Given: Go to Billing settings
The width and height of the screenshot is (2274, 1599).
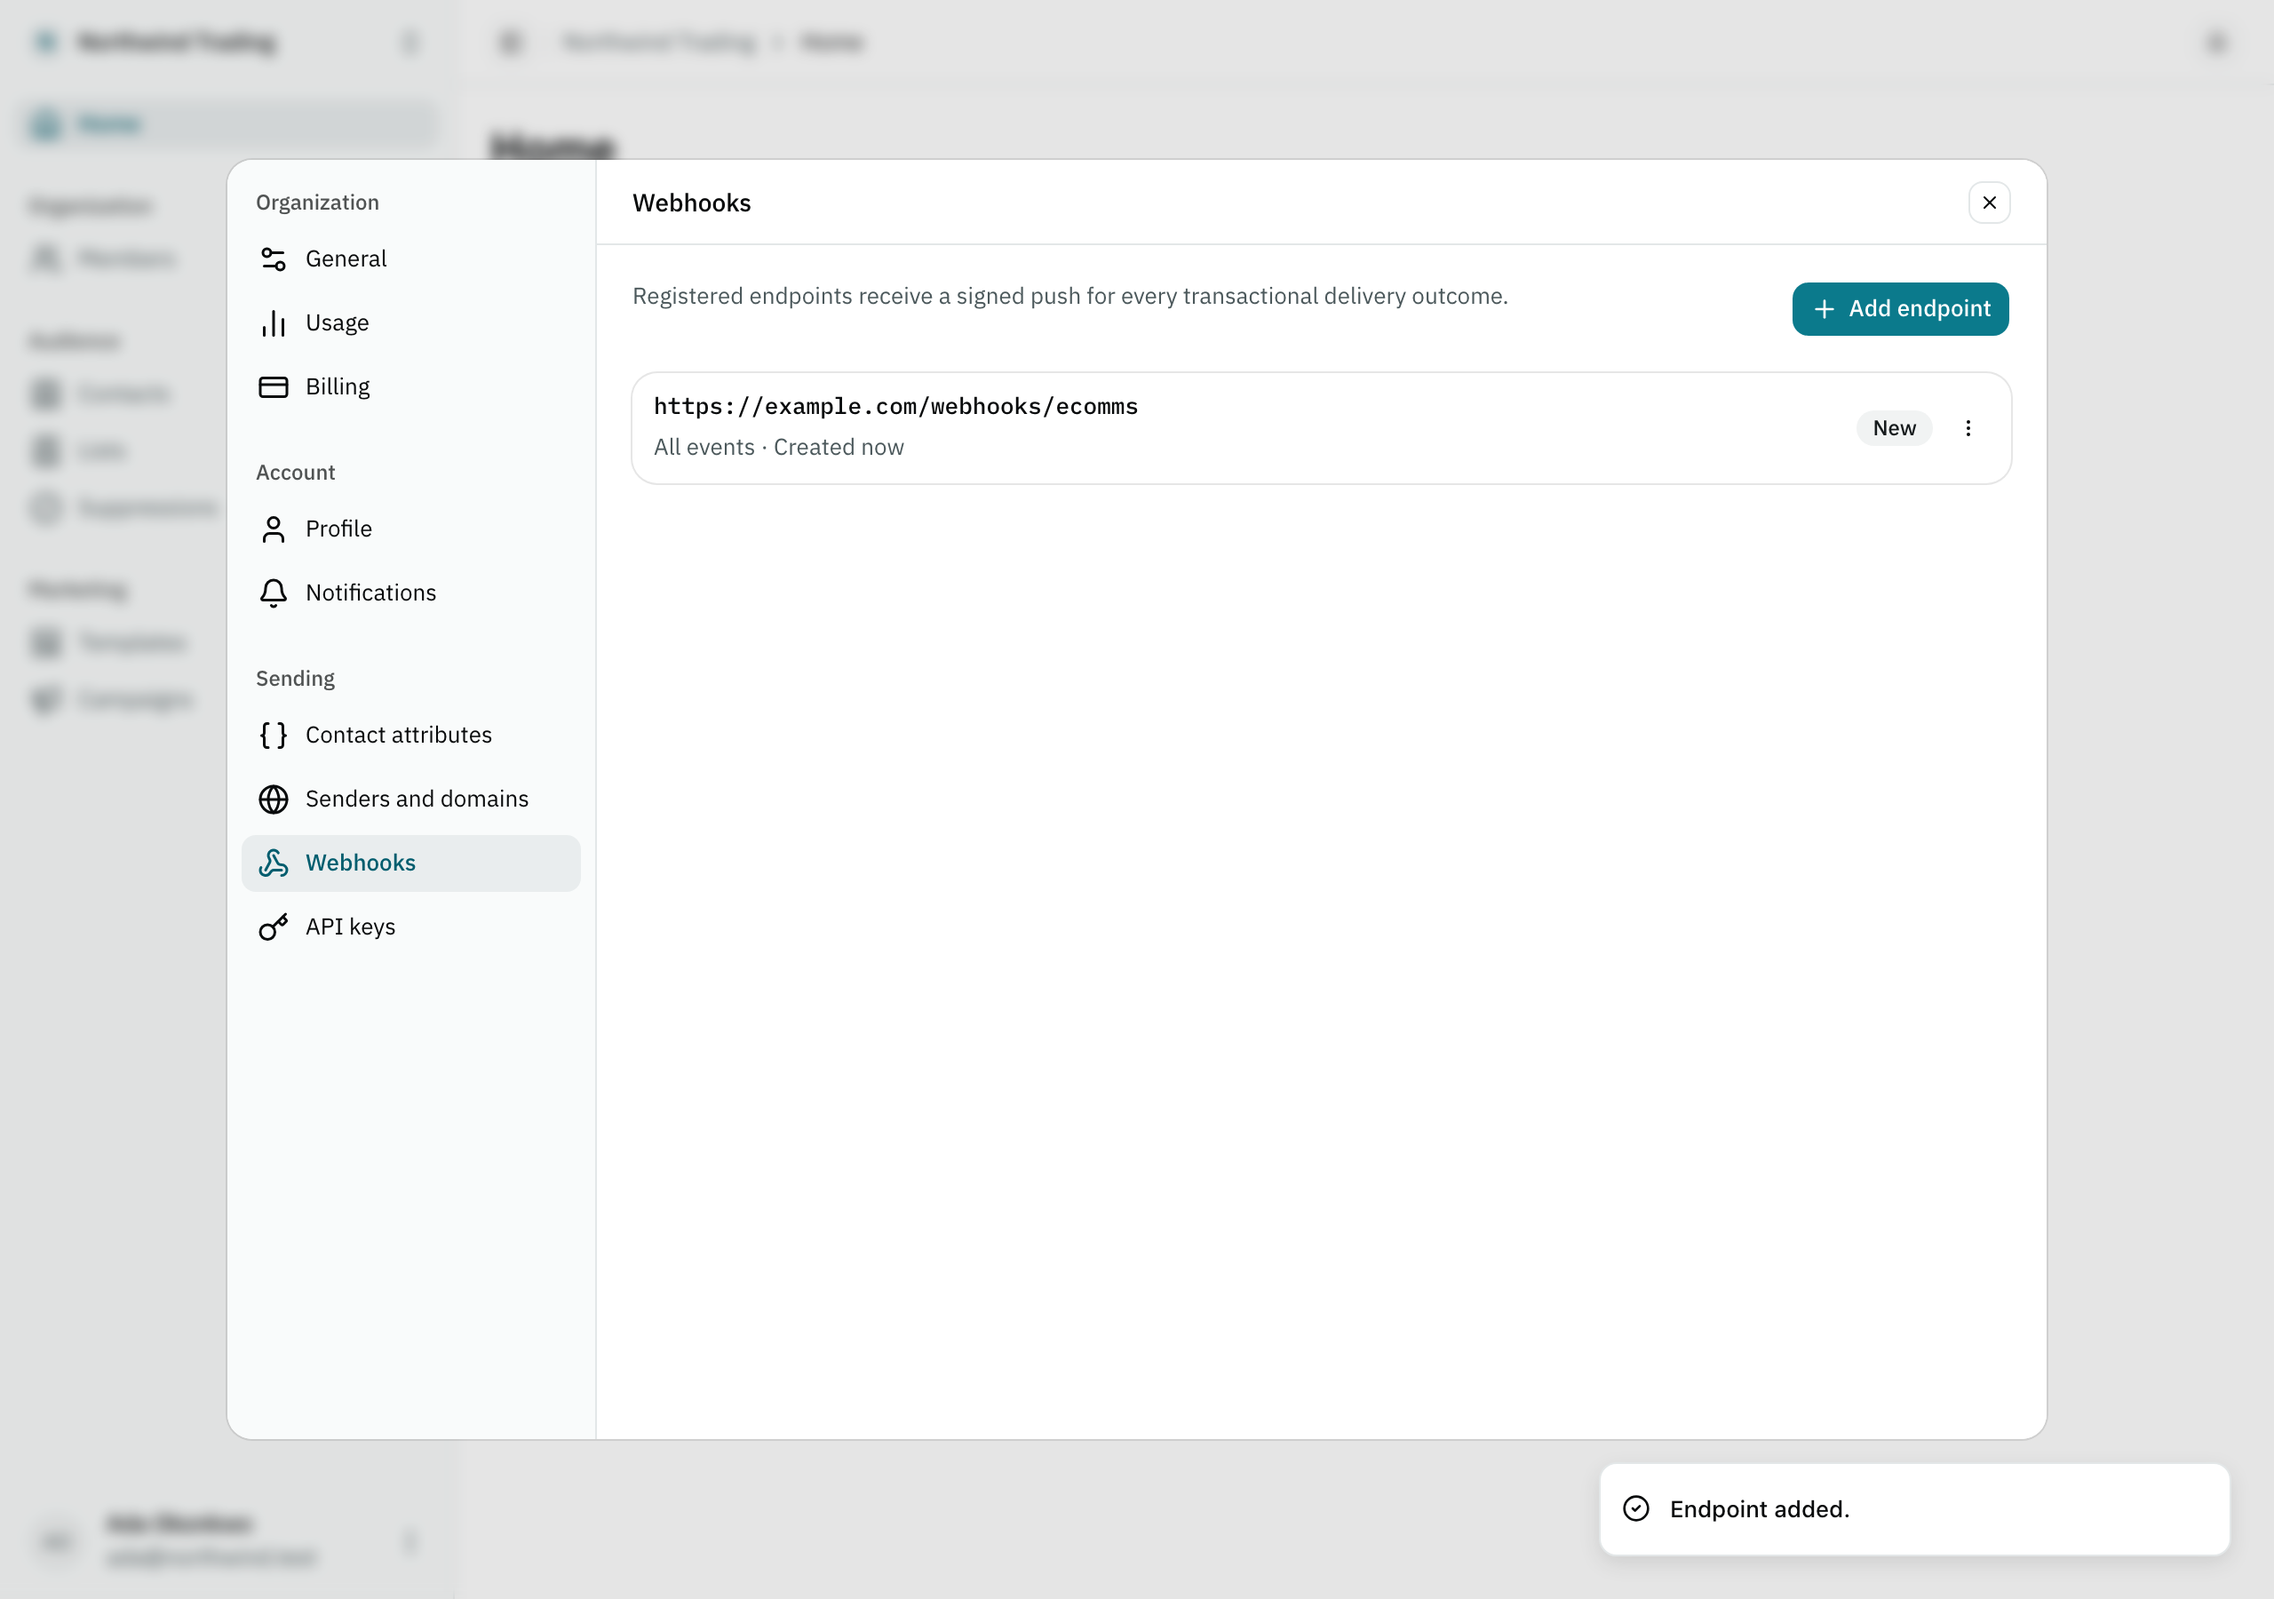Looking at the screenshot, I should click(x=410, y=386).
